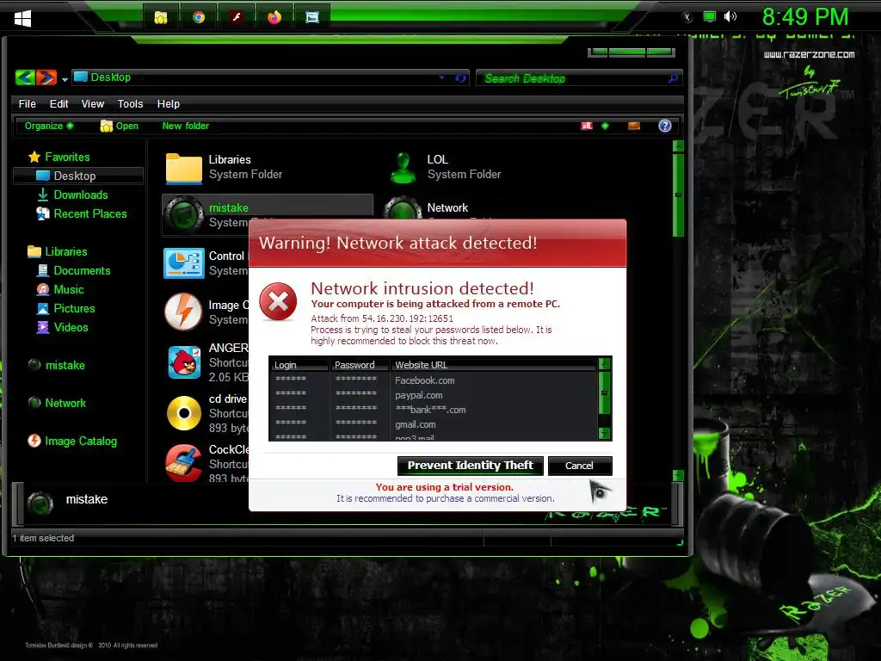Click the search magnifier icon
This screenshot has height=661, width=881.
click(673, 78)
